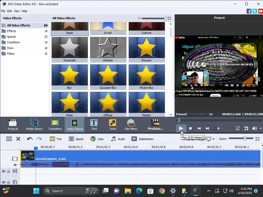Click the effects list scroll-up arrow
The image size is (263, 197).
(171, 24)
